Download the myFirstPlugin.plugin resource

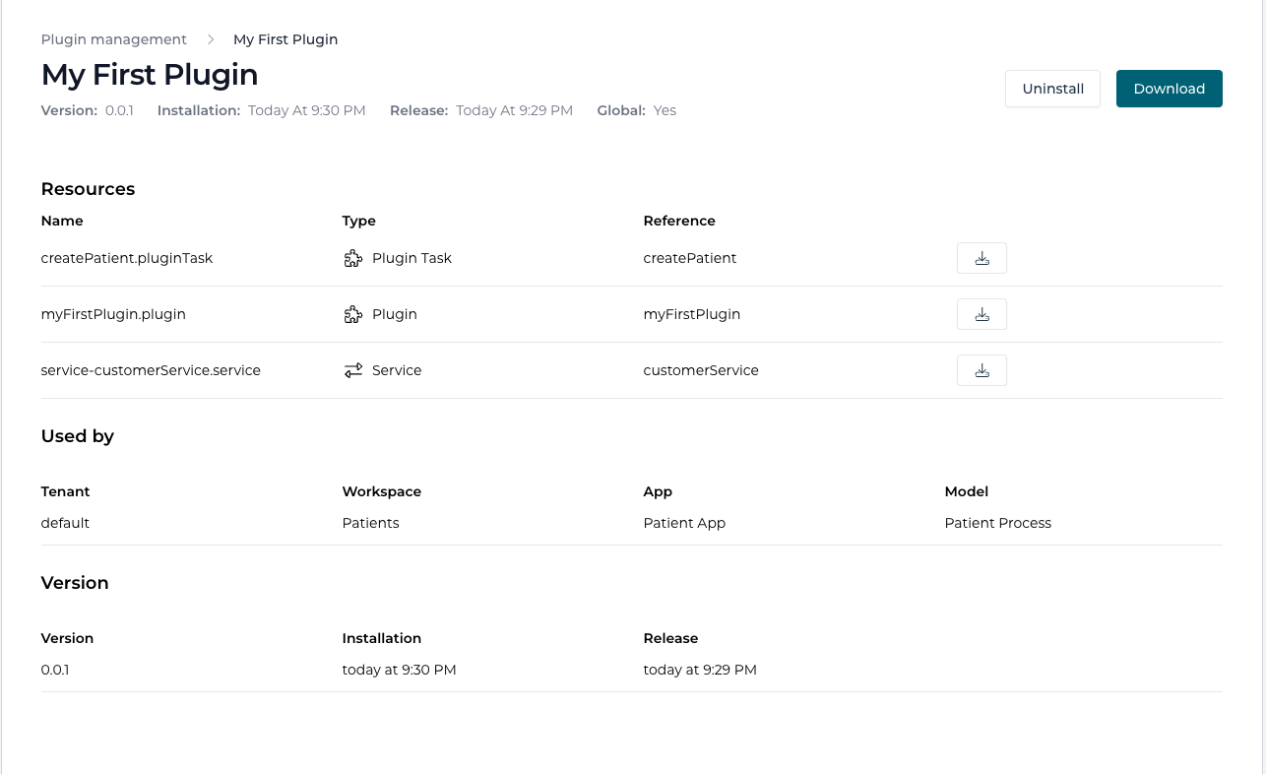click(981, 314)
